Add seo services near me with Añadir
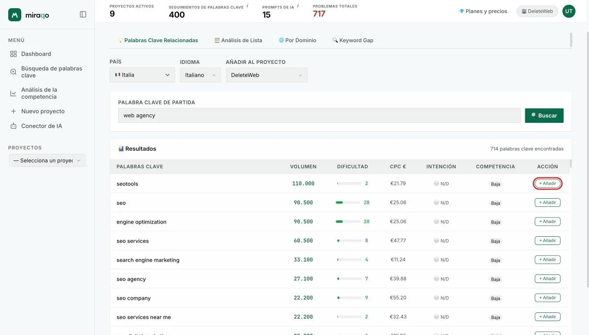Screen dimensions: 589x335 click(x=548, y=317)
